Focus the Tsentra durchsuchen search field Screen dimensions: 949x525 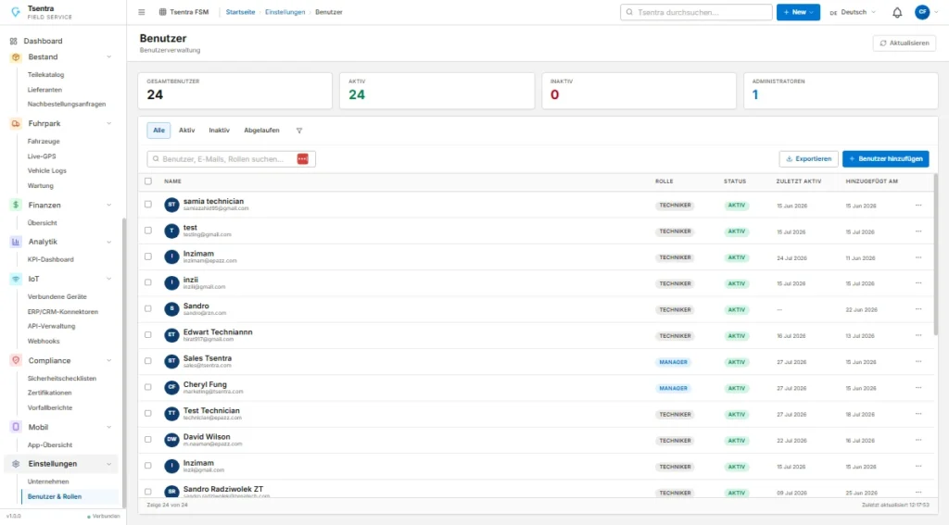(x=696, y=12)
